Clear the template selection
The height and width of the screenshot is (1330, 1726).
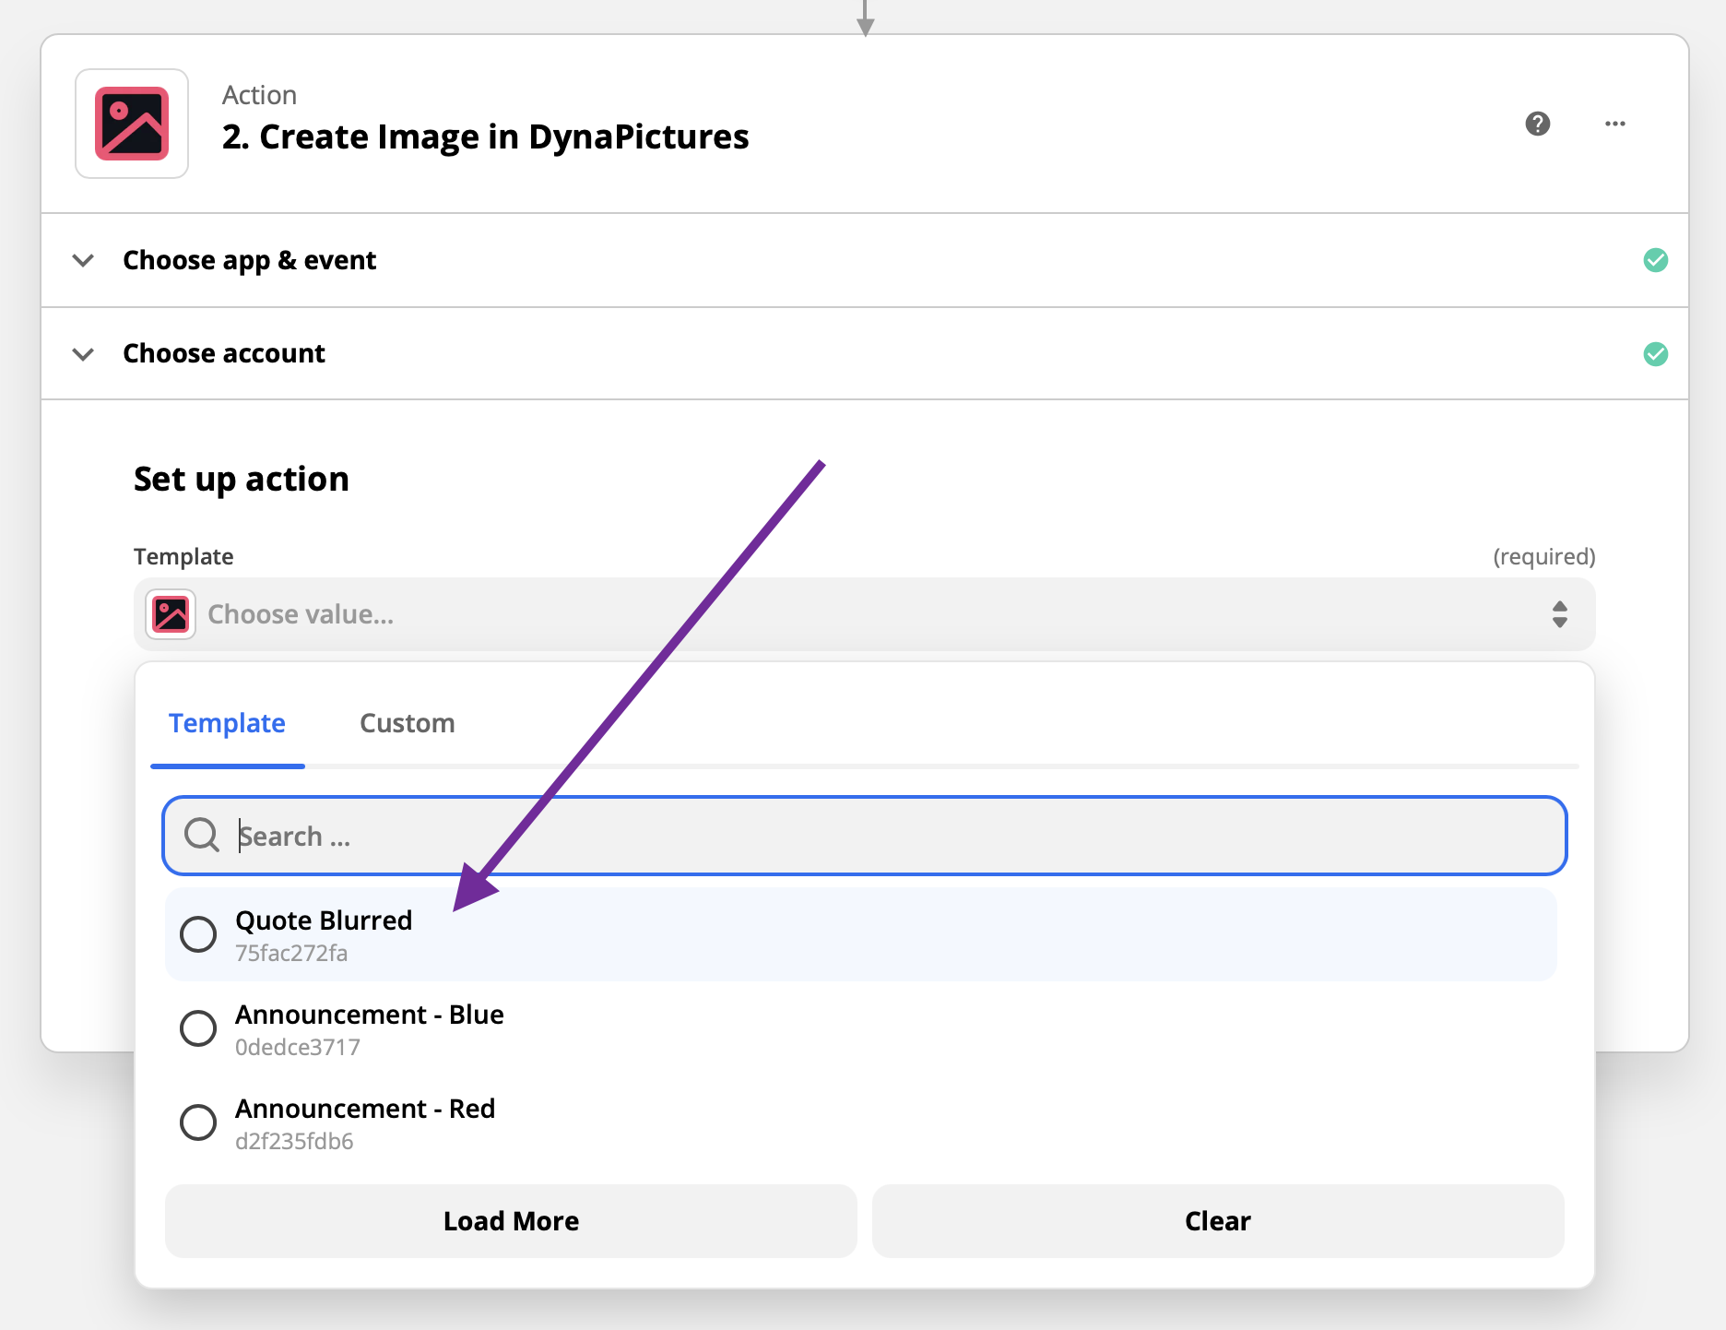pos(1218,1221)
